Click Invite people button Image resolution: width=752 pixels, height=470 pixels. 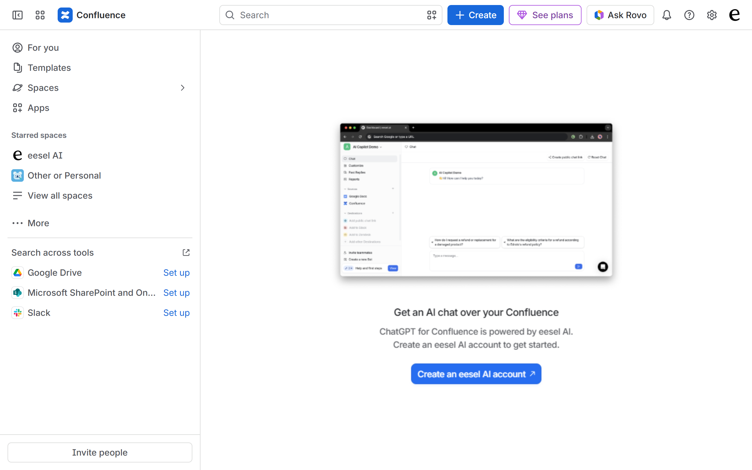(x=100, y=452)
